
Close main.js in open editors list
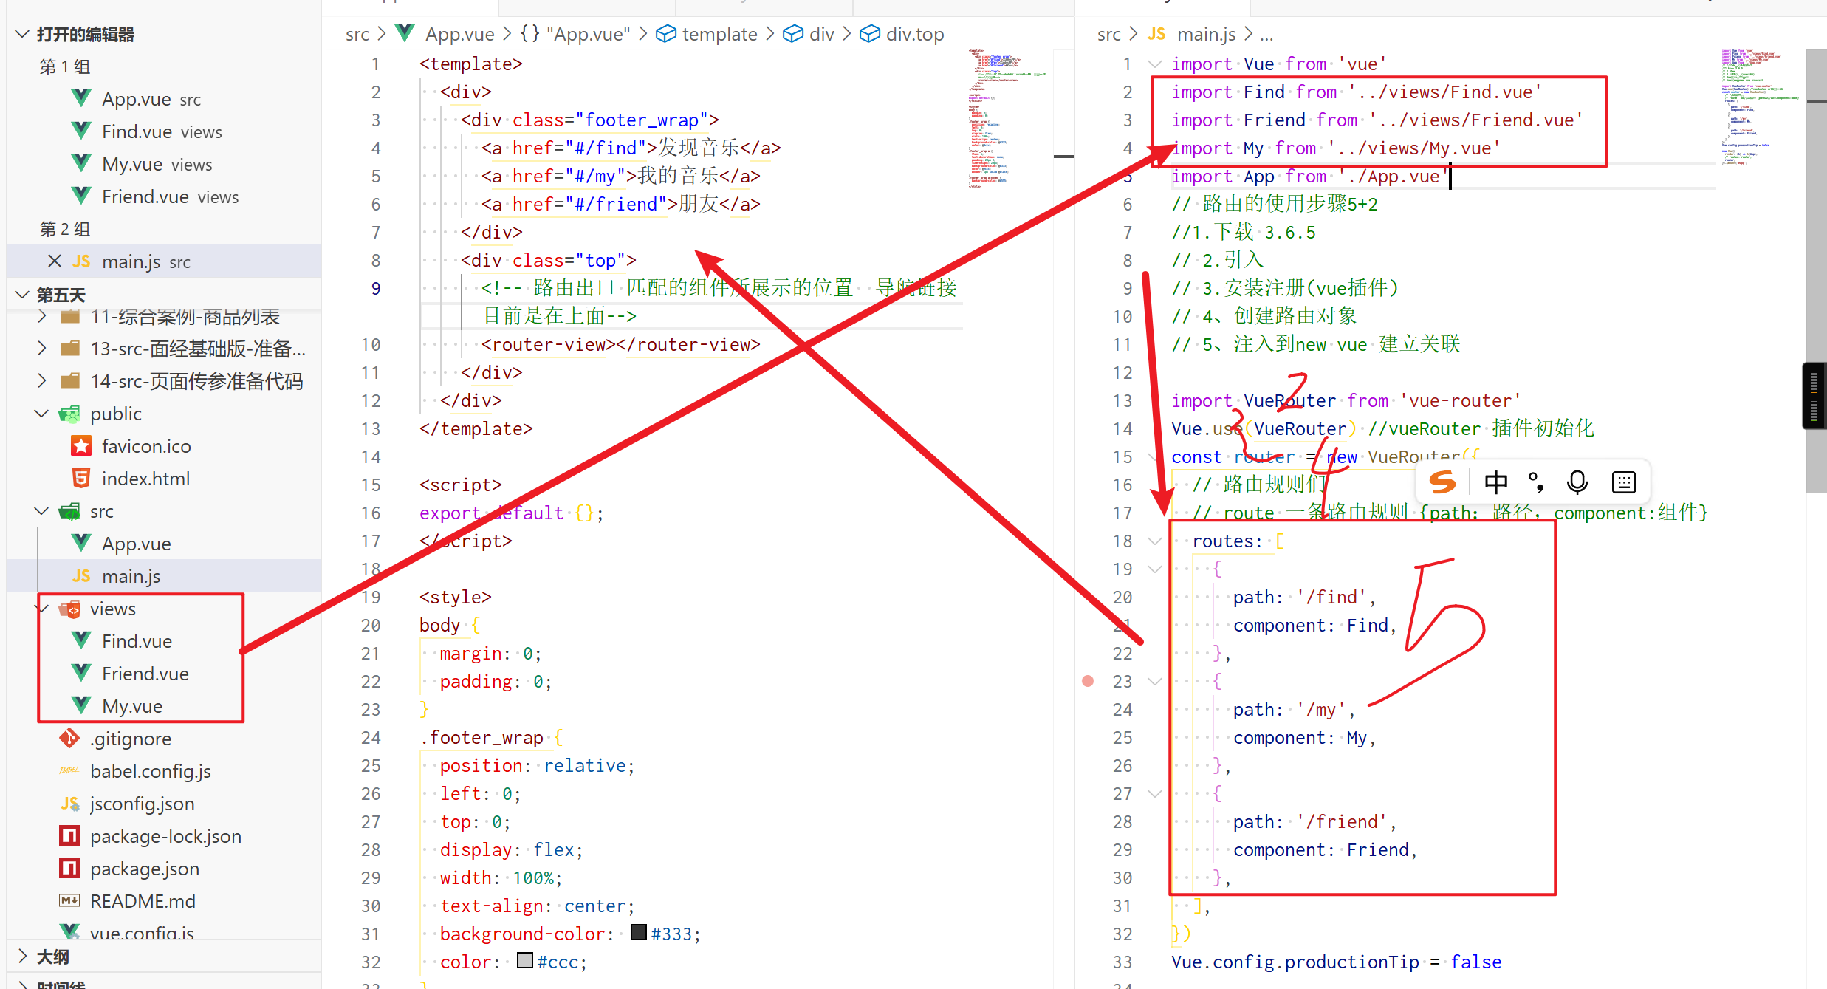[54, 261]
